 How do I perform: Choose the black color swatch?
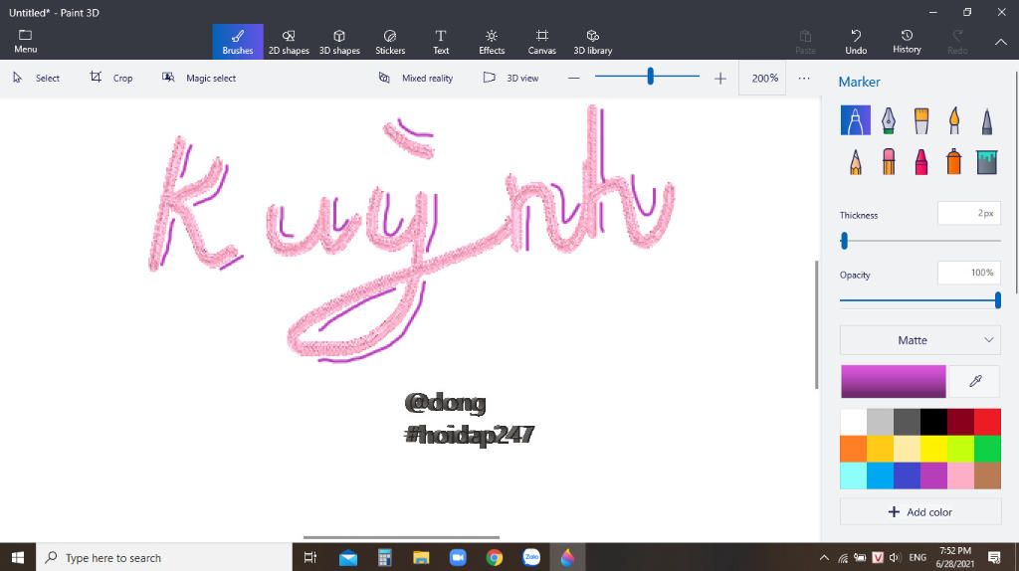(x=933, y=422)
